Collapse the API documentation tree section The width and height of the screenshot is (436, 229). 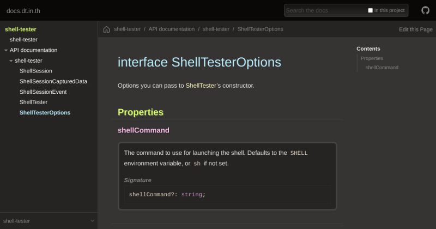pos(6,50)
